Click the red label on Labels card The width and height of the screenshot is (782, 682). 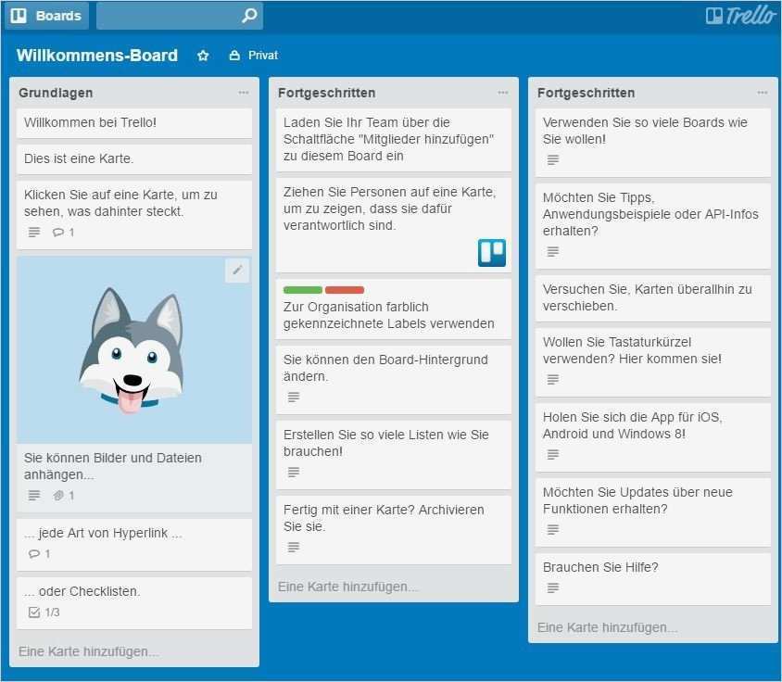tap(344, 290)
